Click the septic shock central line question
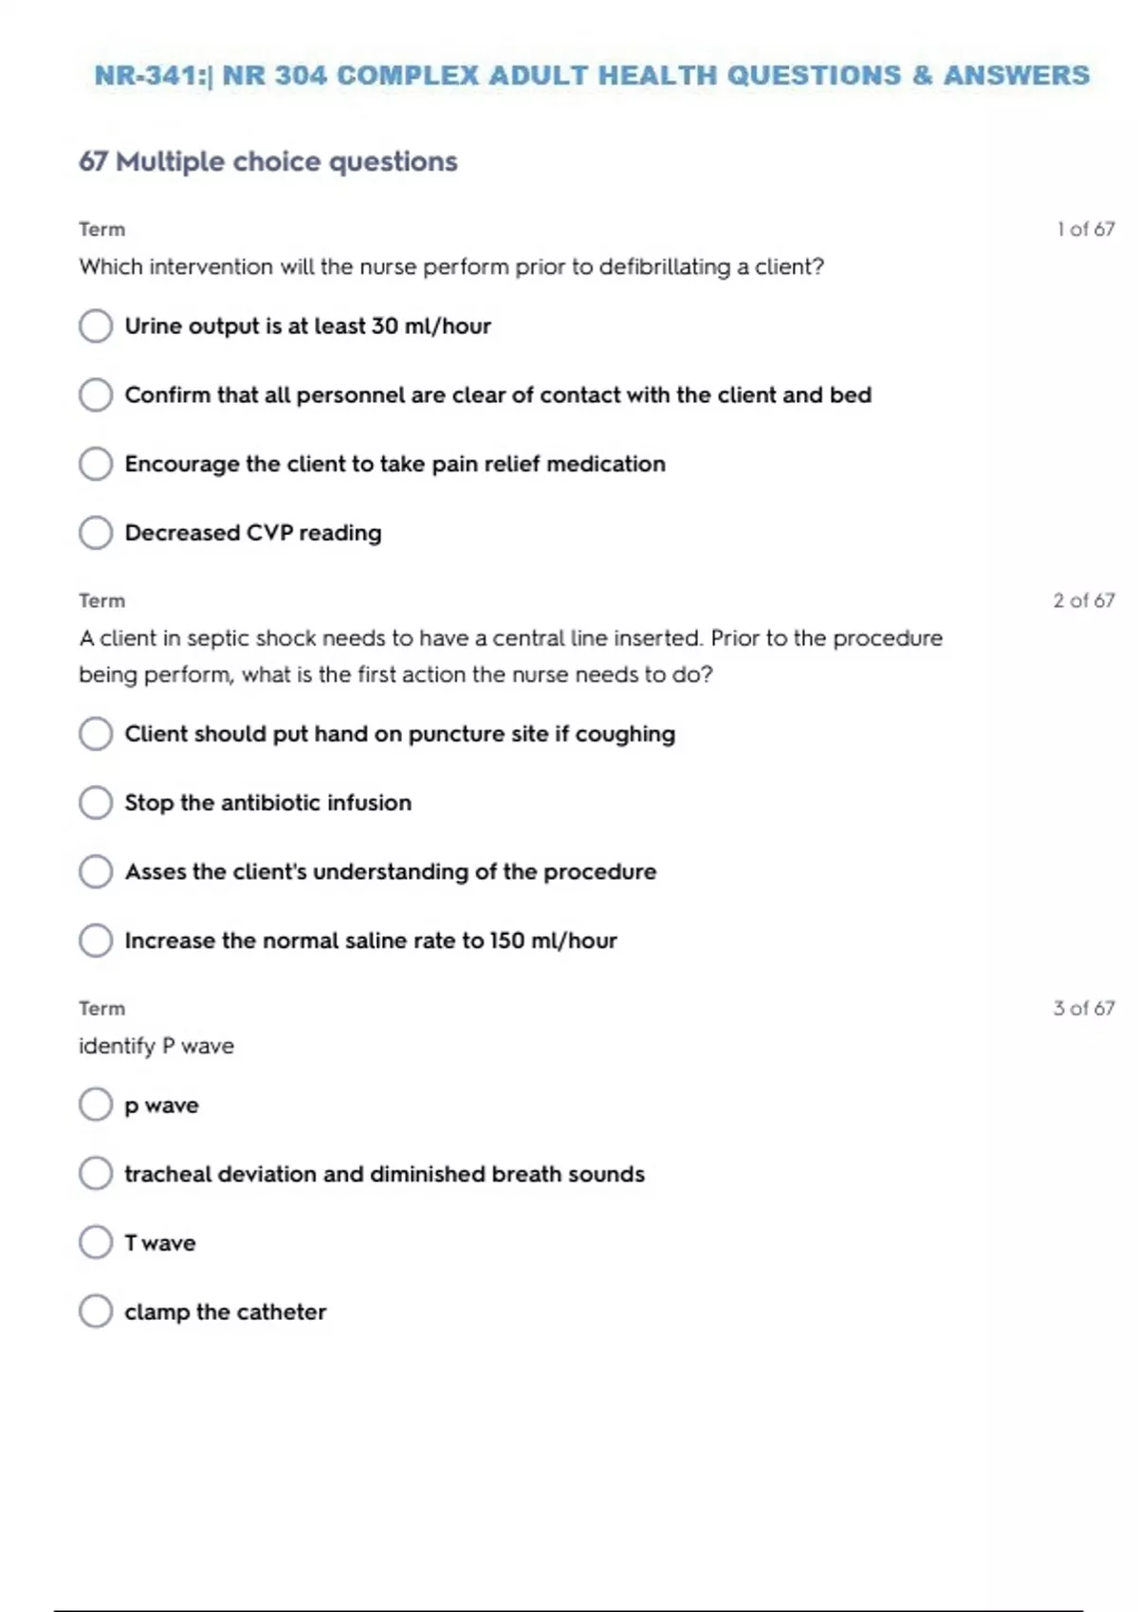Viewport: 1138px width, 1612px height. (510, 656)
